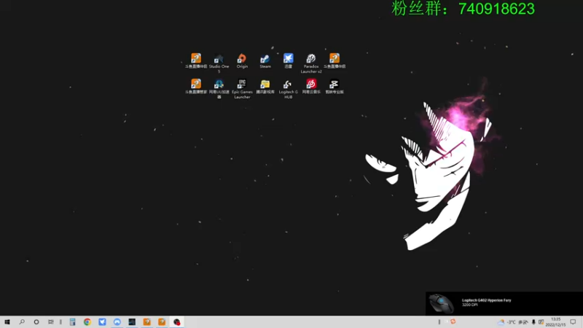This screenshot has width=583, height=328.
Task: Open taskbar search magnifier
Action: pos(22,322)
